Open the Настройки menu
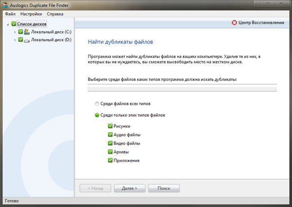Viewport: 292px width, 207px height. pyautogui.click(x=31, y=14)
